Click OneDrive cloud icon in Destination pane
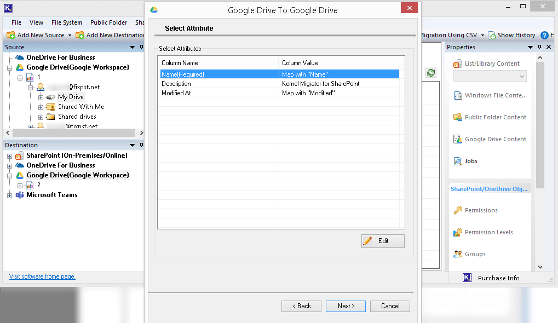 pyautogui.click(x=20, y=165)
